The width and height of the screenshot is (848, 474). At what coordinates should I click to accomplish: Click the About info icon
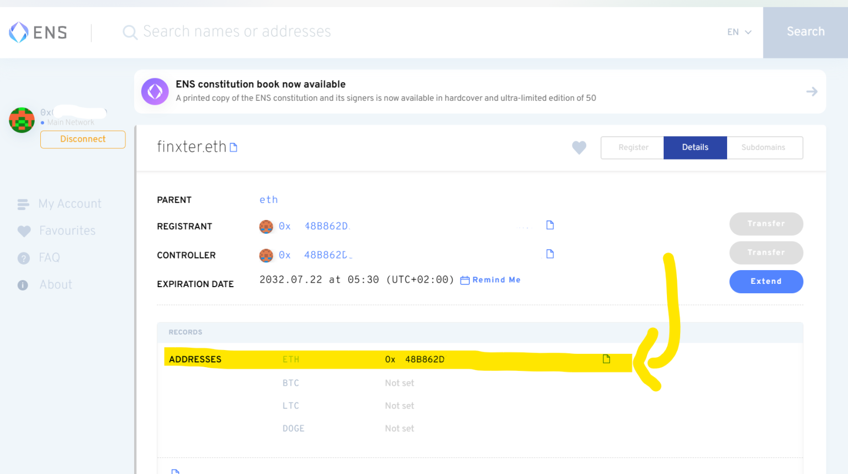[x=23, y=285]
